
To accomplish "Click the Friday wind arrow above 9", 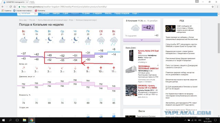I will pyautogui.click(x=88, y=68).
